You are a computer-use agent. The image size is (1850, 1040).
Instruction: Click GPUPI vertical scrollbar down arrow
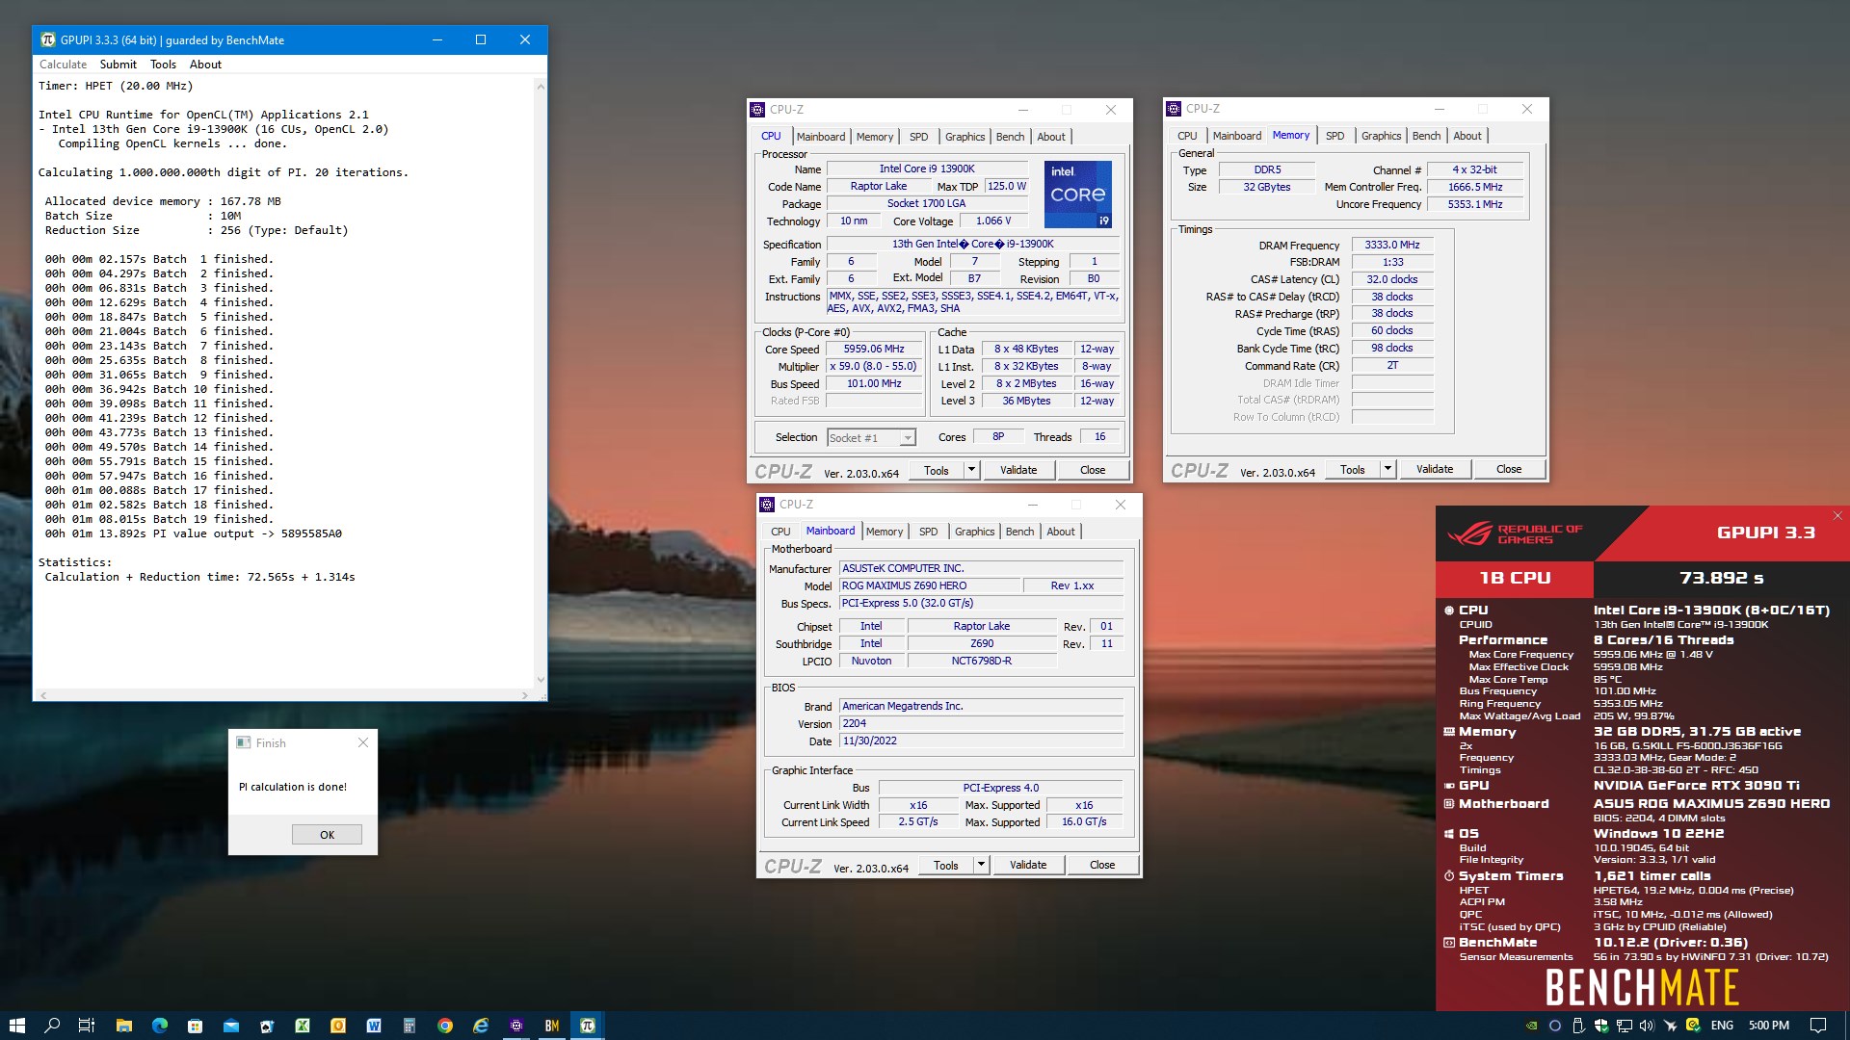point(540,680)
